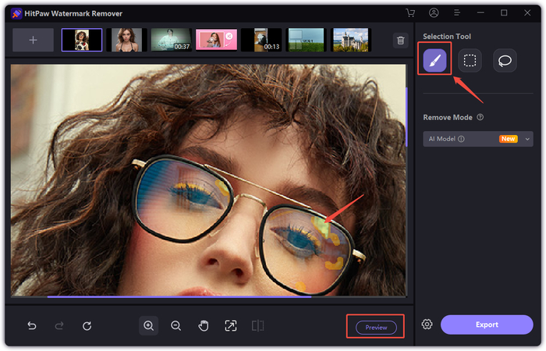Click the fit-to-screen icon
546x351 pixels.
[231, 326]
